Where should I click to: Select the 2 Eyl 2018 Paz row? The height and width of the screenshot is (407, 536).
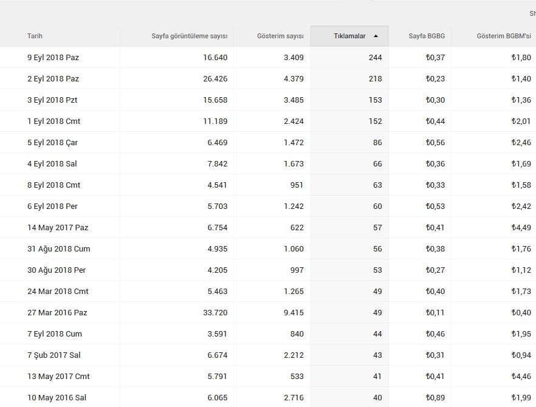[268, 78]
